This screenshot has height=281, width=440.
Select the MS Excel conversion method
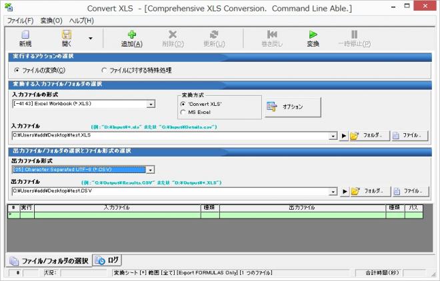pyautogui.click(x=183, y=112)
